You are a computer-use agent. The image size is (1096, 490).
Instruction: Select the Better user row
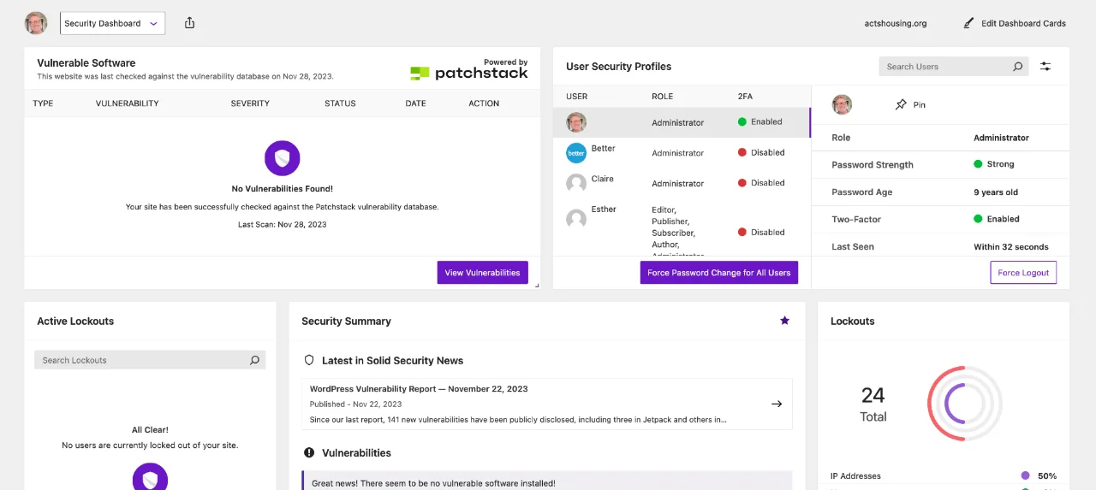click(x=681, y=153)
